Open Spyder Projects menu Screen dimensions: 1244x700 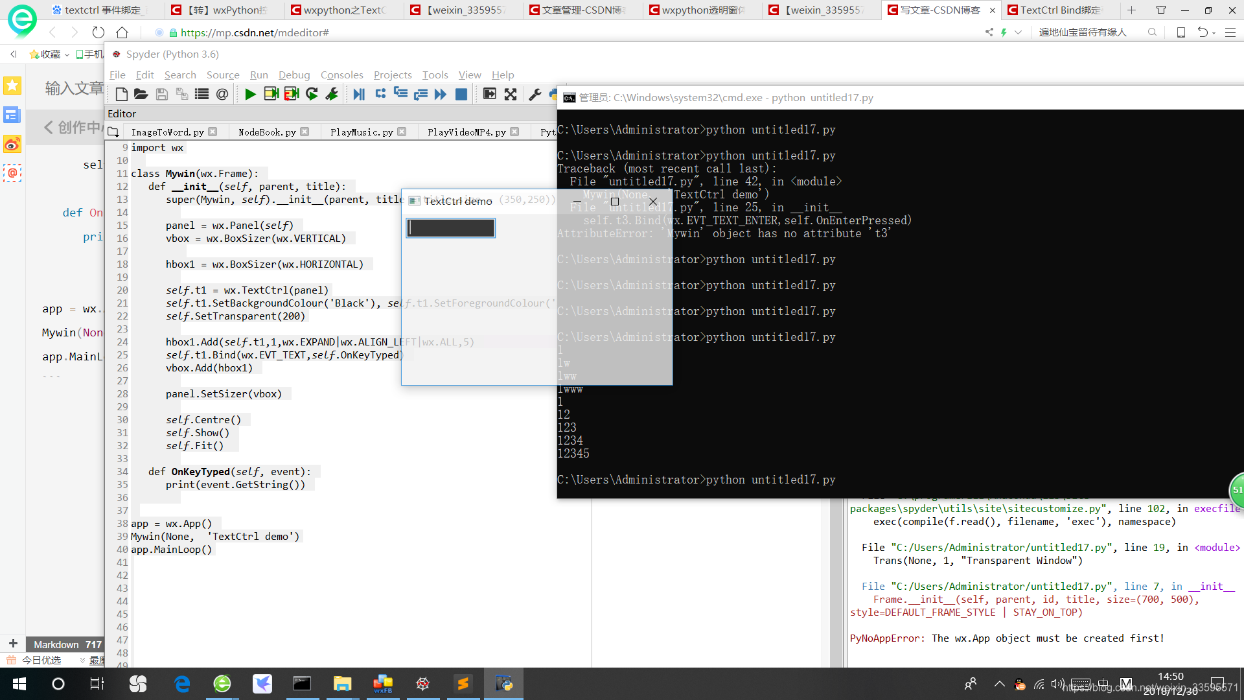pos(393,75)
